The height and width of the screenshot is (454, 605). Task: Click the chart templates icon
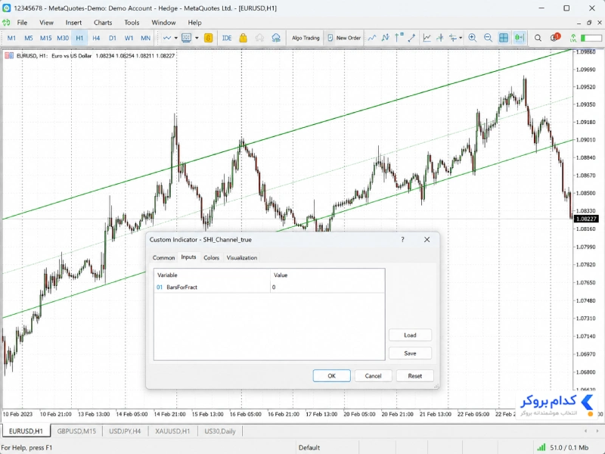click(x=186, y=38)
